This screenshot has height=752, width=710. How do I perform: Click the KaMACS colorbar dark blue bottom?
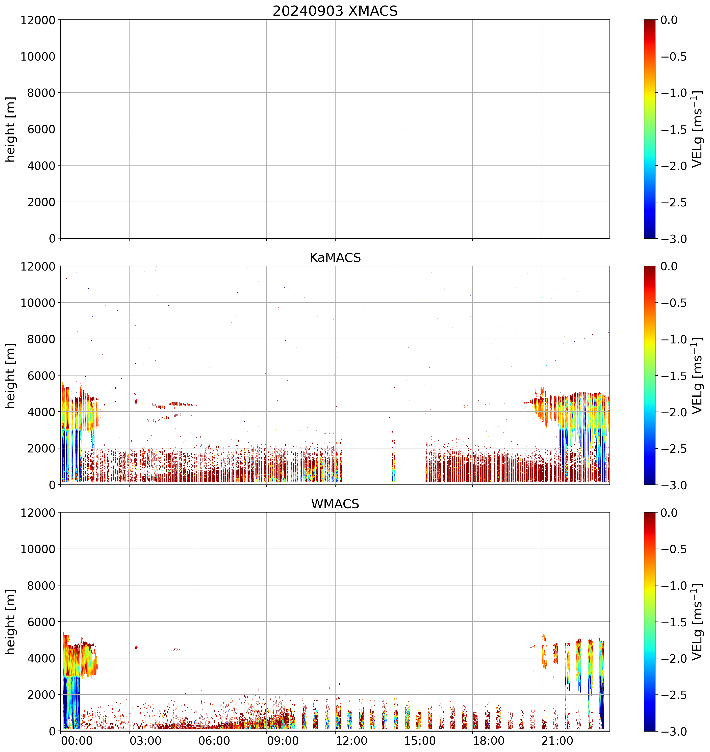pos(650,480)
